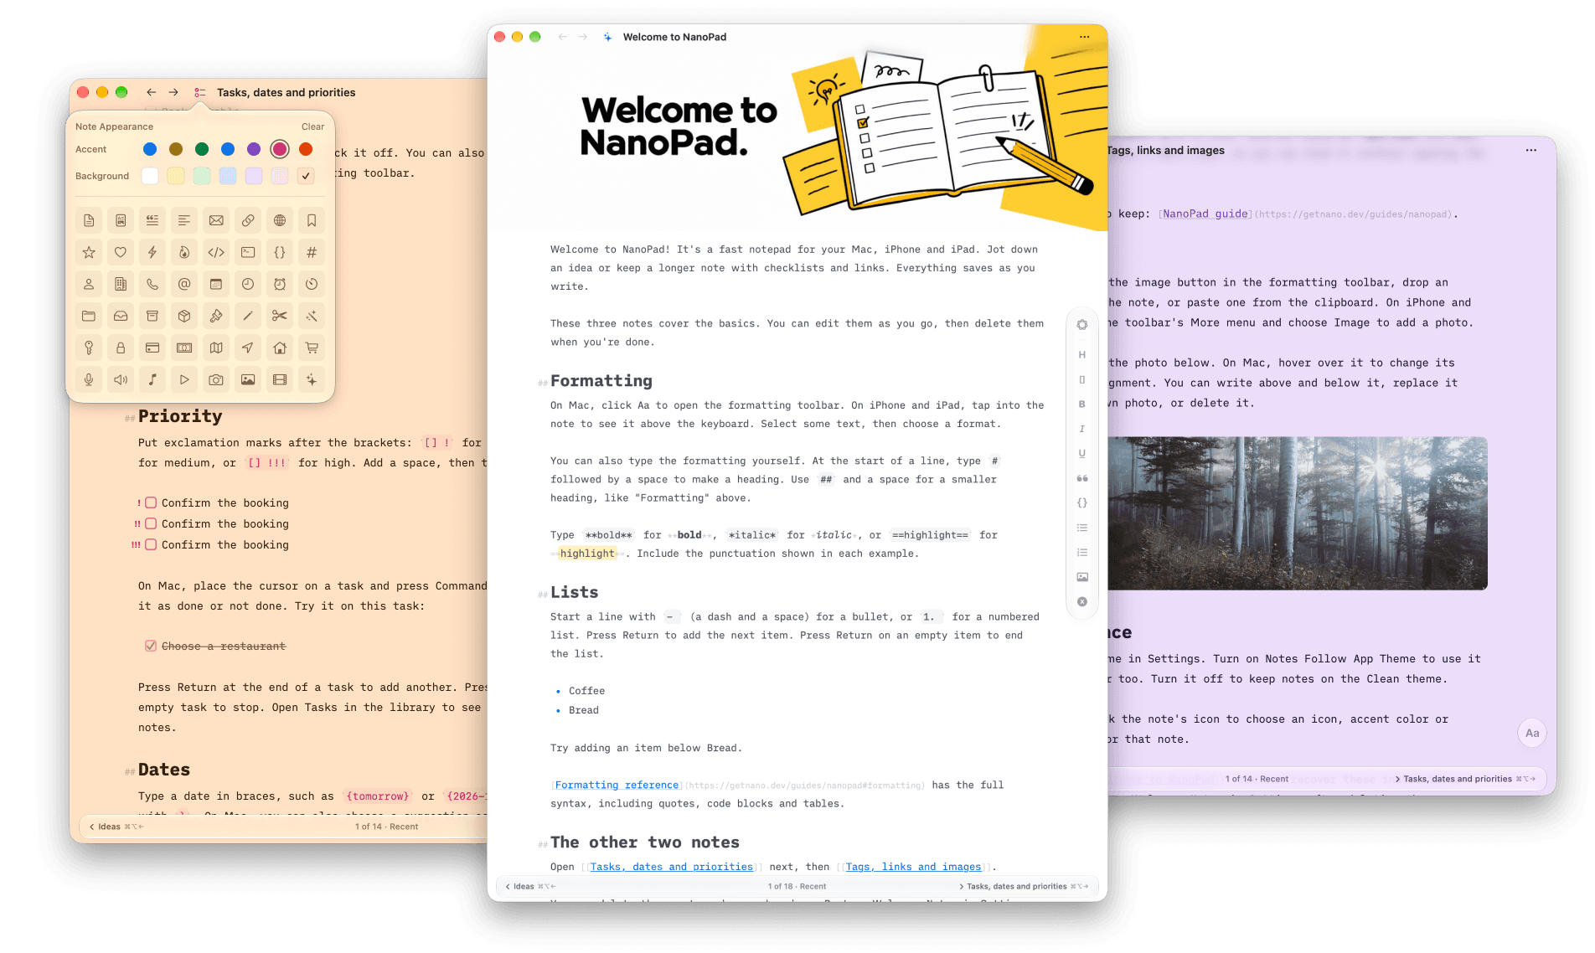This screenshot has height=953, width=1595.
Task: Choose the star icon for the note
Action: coord(89,252)
